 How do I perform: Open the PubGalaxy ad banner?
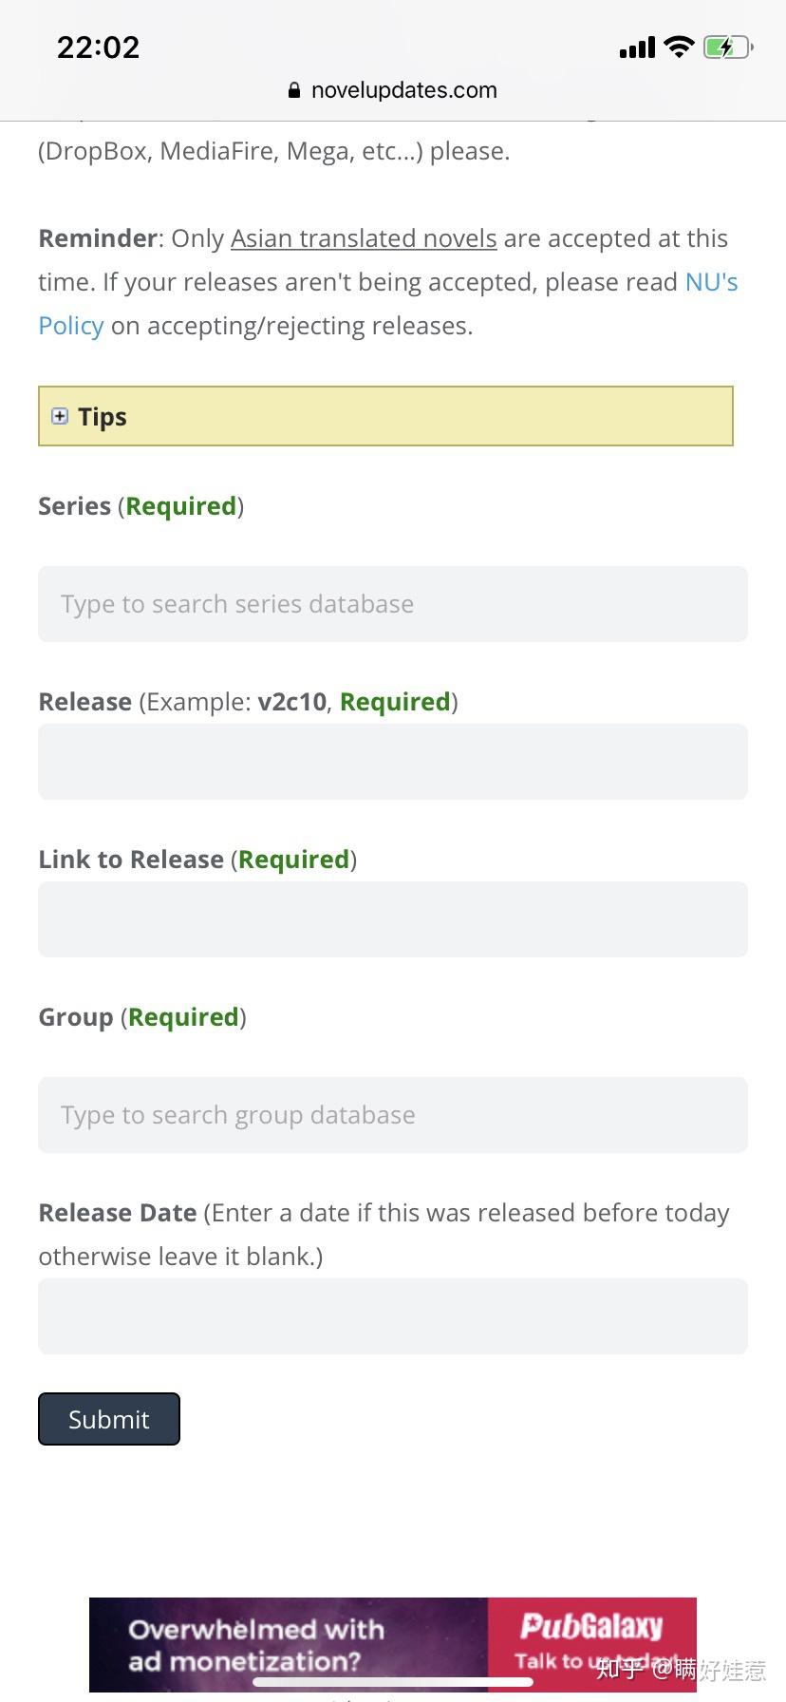[393, 1644]
